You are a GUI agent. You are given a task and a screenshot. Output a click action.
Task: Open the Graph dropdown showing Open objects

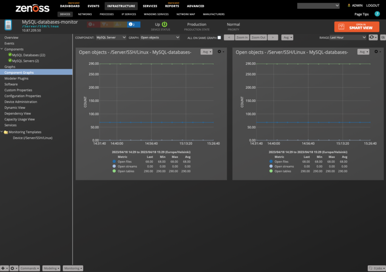pos(160,38)
